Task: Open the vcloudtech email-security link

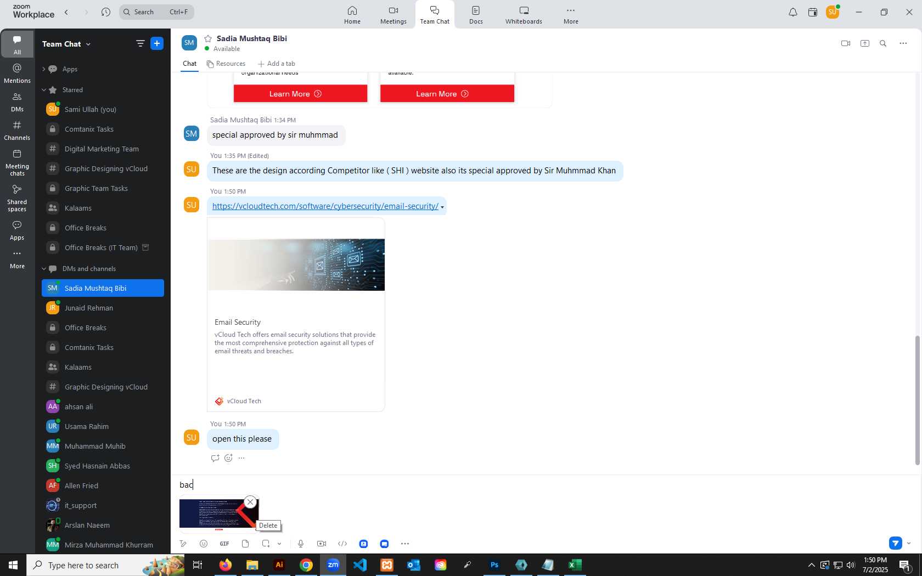Action: (x=325, y=206)
